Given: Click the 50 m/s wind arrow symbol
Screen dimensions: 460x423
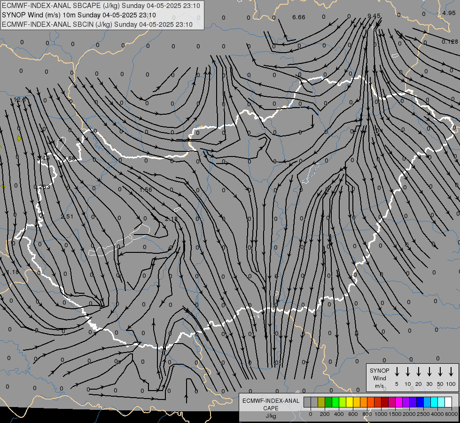Looking at the screenshot, I should (440, 371).
